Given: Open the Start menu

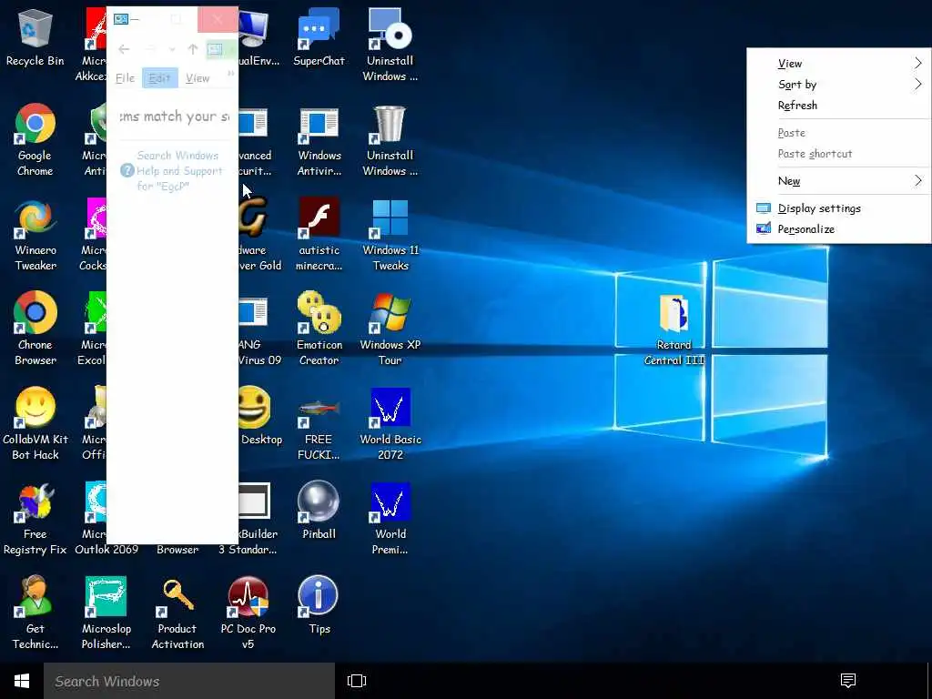Looking at the screenshot, I should point(22,681).
